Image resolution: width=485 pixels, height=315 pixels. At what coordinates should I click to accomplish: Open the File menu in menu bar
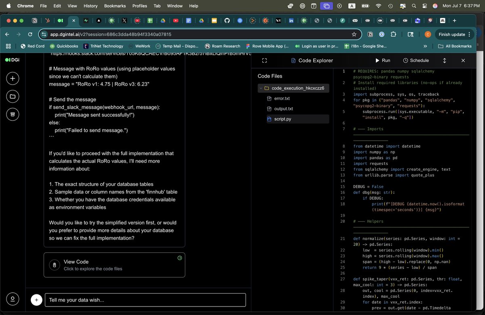pos(43,6)
